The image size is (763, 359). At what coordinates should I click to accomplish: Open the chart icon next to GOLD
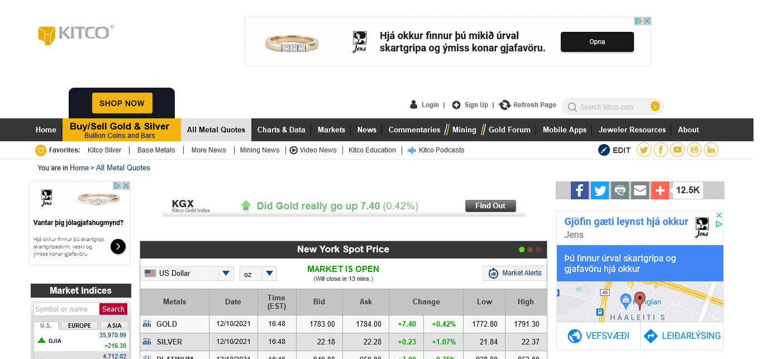click(x=147, y=324)
